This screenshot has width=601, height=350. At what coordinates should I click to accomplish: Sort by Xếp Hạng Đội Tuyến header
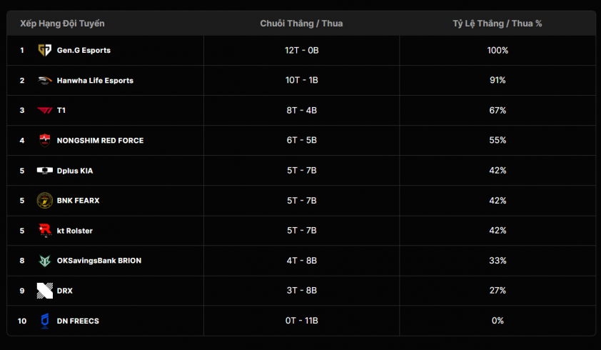[x=62, y=24]
